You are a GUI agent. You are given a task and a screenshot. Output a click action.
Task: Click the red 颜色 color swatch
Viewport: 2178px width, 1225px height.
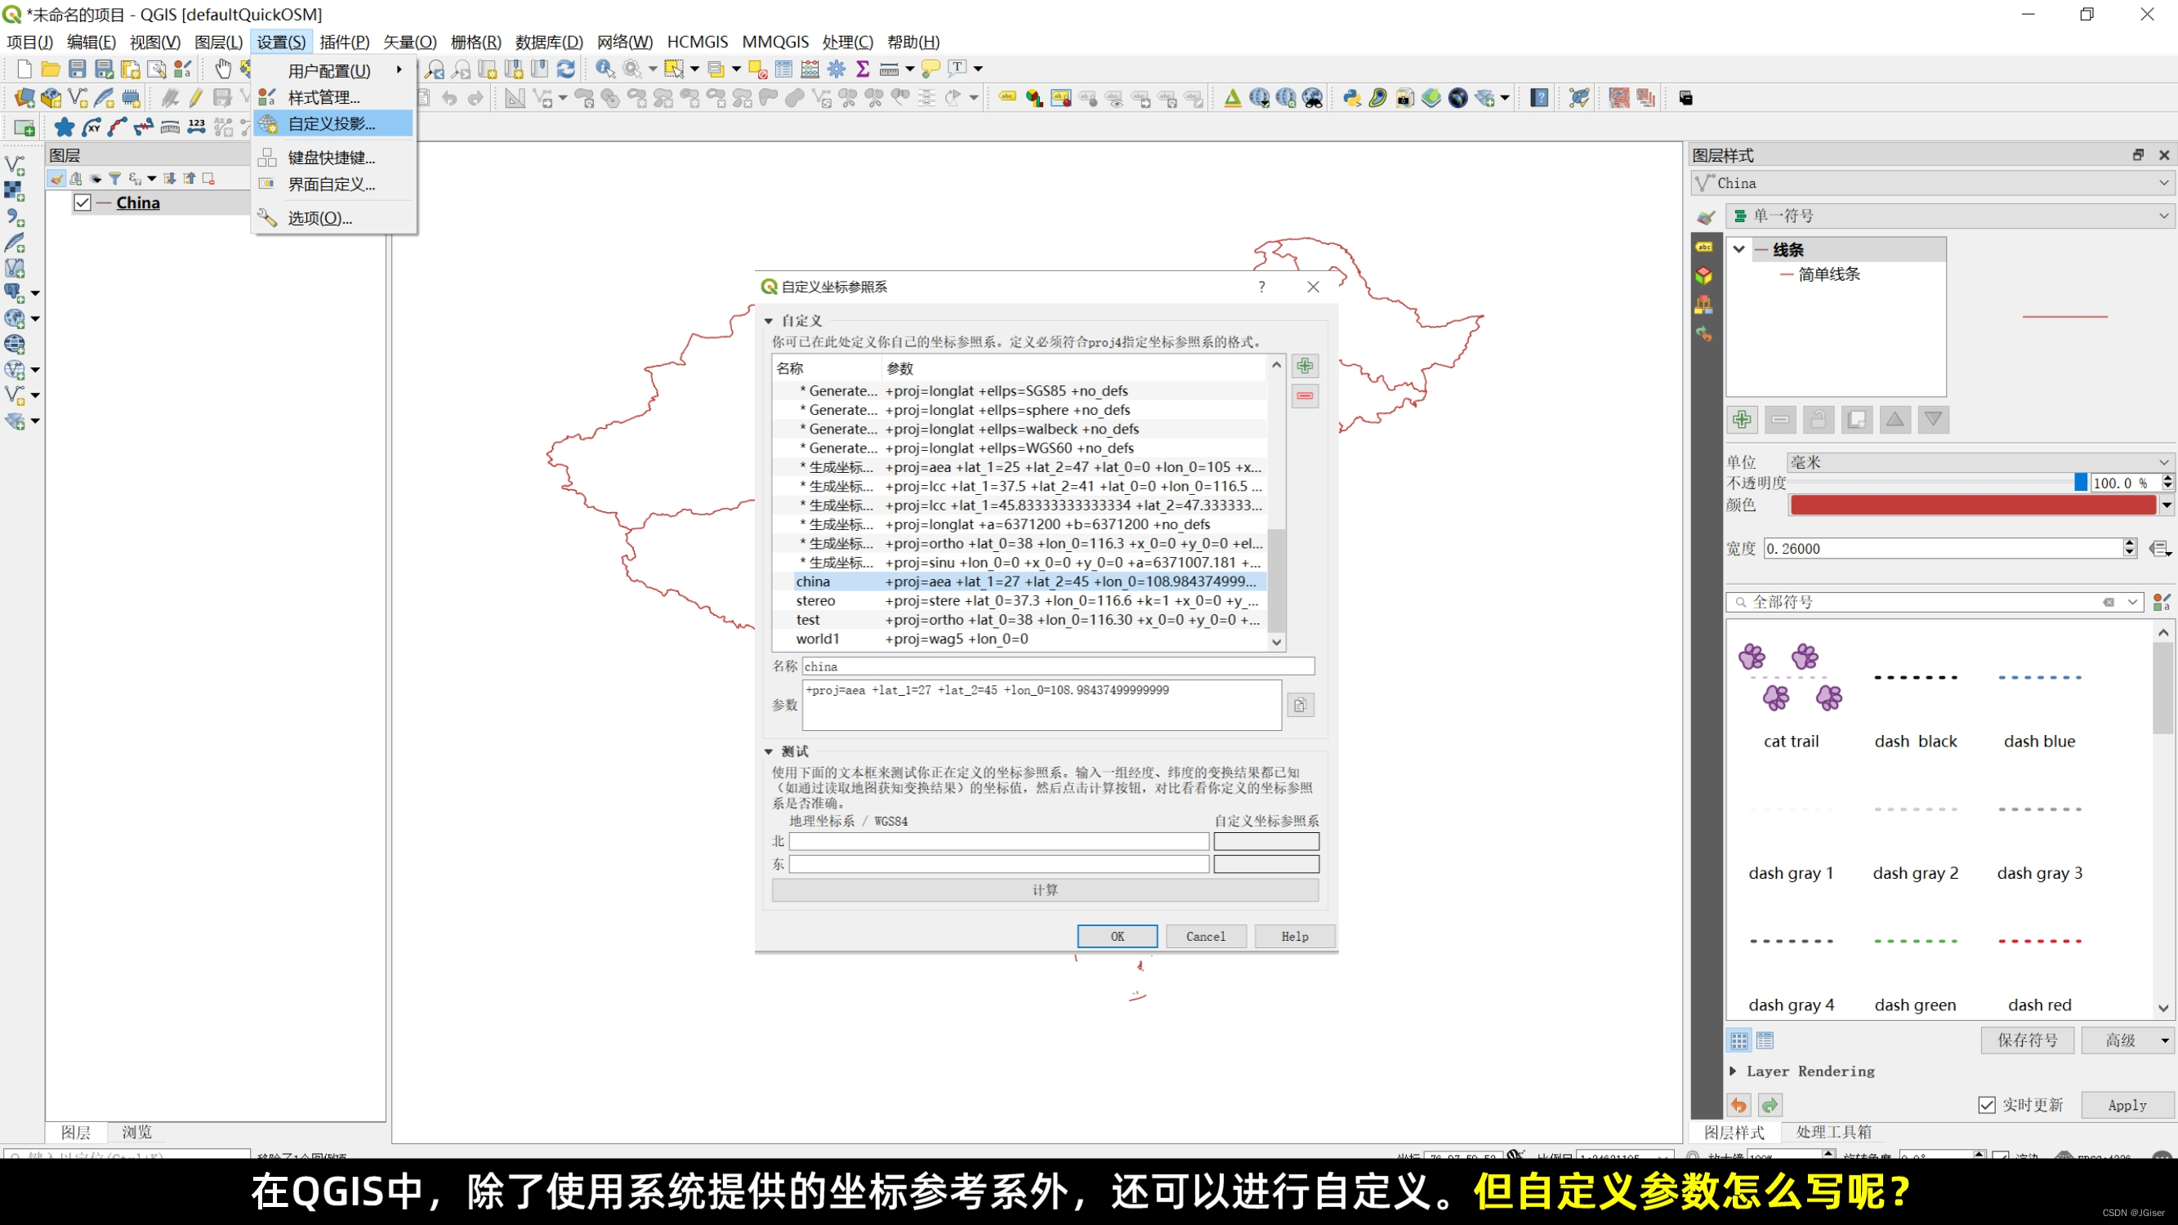1973,505
